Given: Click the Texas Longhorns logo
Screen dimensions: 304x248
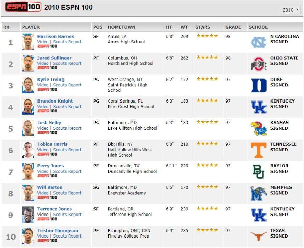Looking at the screenshot, I should coord(259,236).
